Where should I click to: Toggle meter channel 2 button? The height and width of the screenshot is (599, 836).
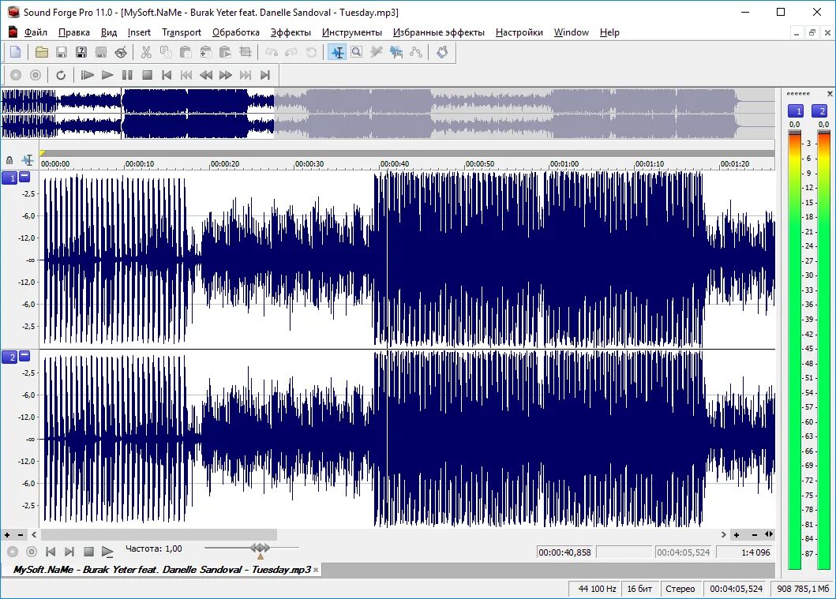point(819,110)
